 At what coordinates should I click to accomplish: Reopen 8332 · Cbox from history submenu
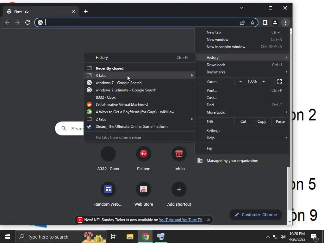[140, 97]
